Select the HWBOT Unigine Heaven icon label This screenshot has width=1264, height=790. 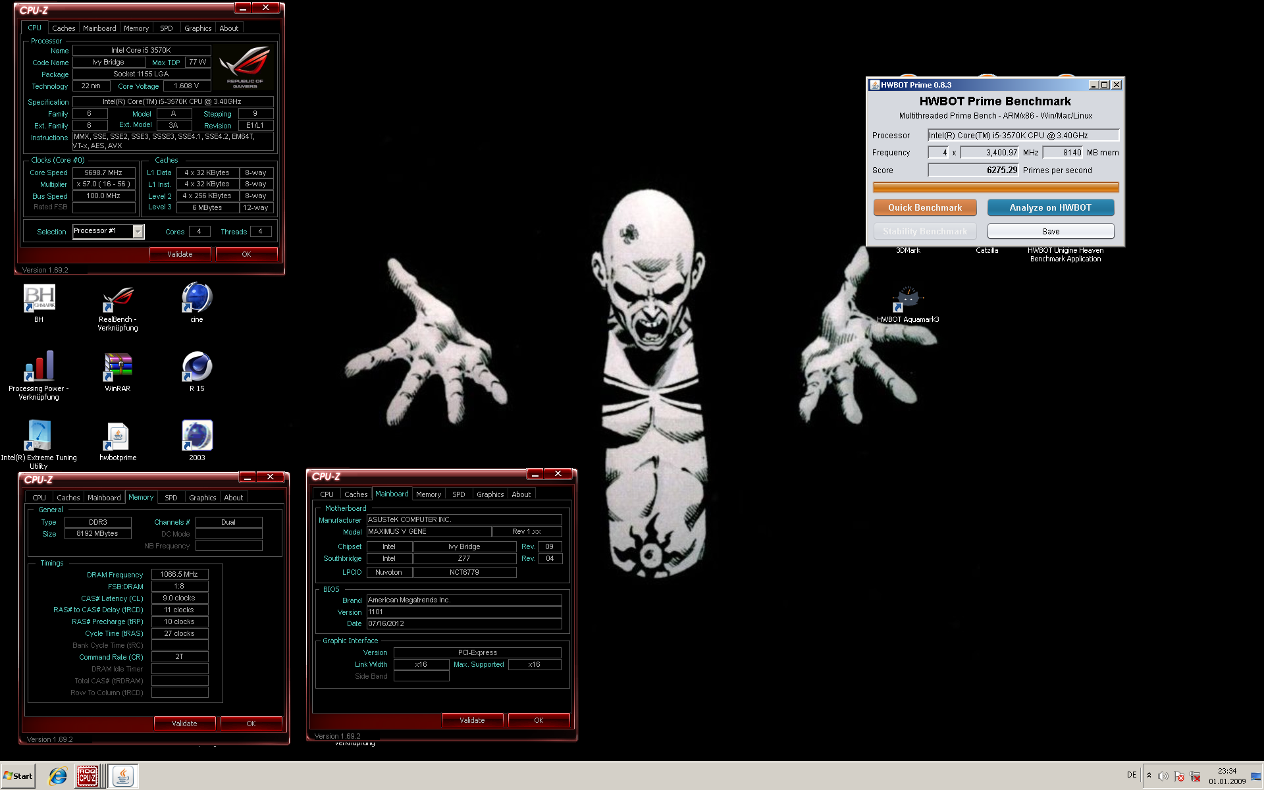(x=1065, y=255)
